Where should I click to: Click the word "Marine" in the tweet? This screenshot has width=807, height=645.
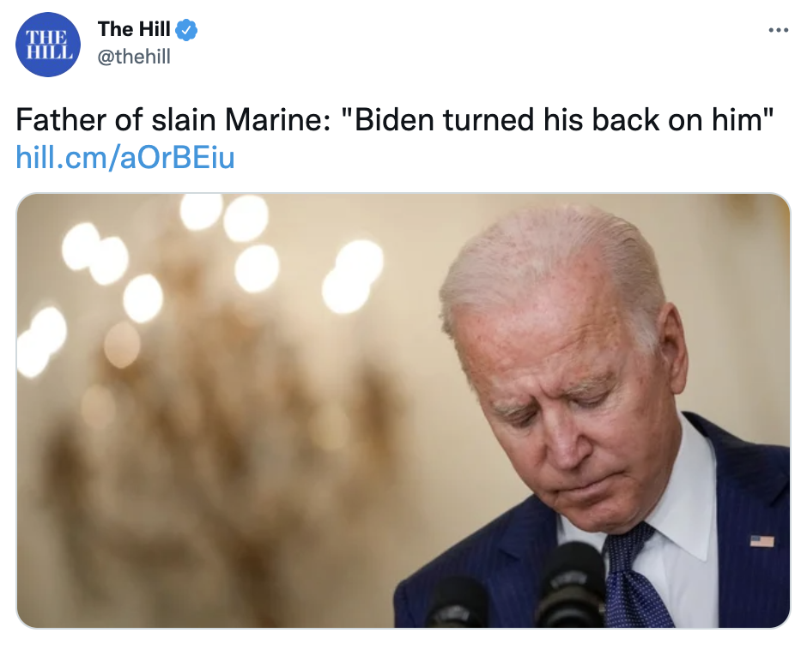[x=277, y=120]
